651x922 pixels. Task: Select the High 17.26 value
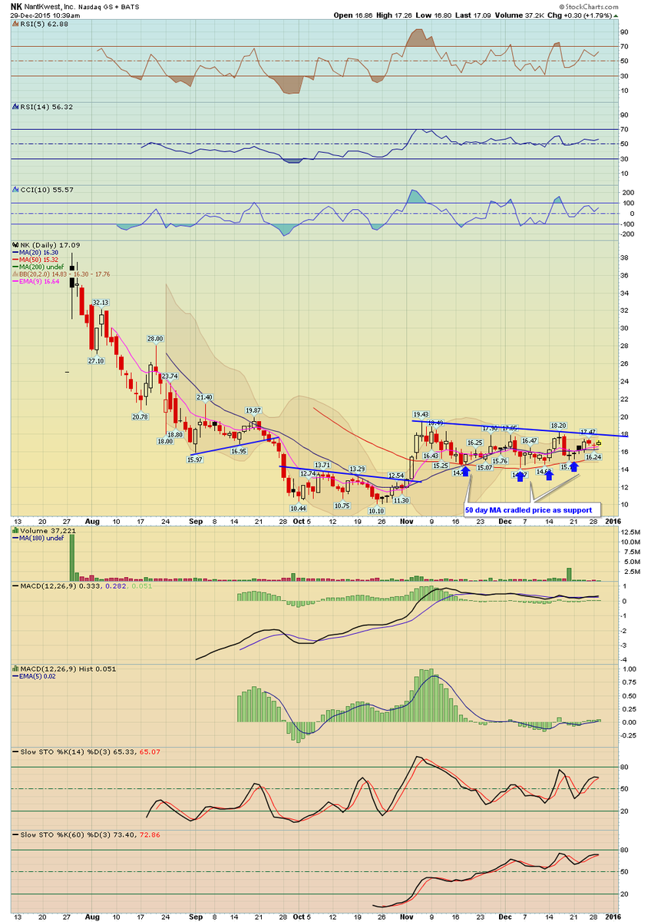[395, 15]
